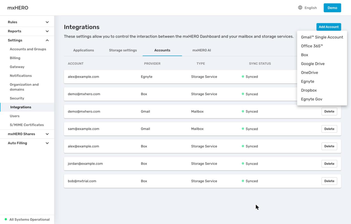
Task: Choose Gmail Single Account from the menu
Action: tap(322, 37)
